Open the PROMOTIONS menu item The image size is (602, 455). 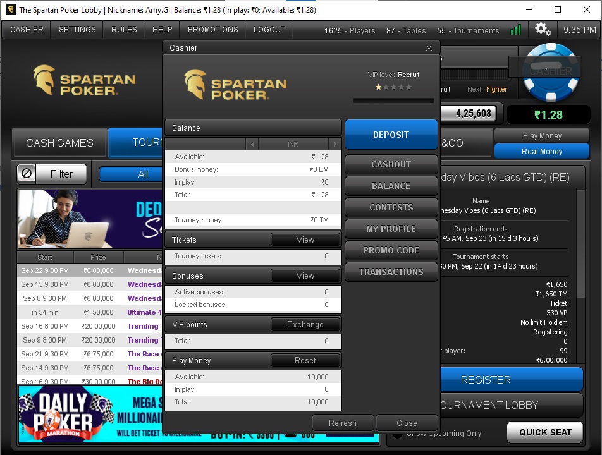(x=212, y=30)
